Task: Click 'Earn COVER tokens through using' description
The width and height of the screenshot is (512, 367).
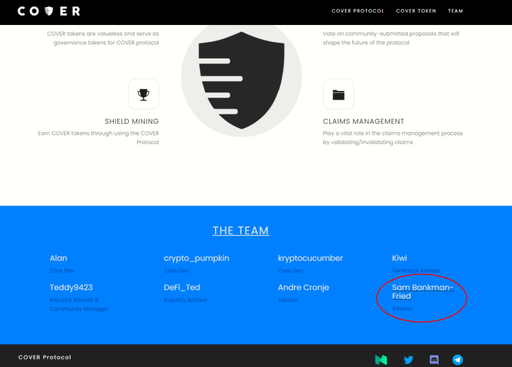Action: (98, 137)
